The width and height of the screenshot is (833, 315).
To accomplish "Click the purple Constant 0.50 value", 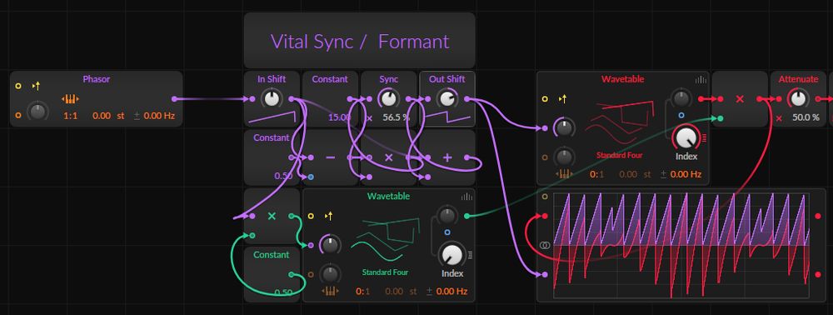I will 283,175.
